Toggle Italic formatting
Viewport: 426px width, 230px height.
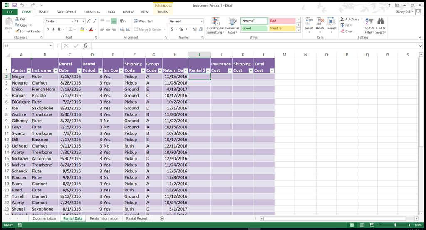pos(53,29)
